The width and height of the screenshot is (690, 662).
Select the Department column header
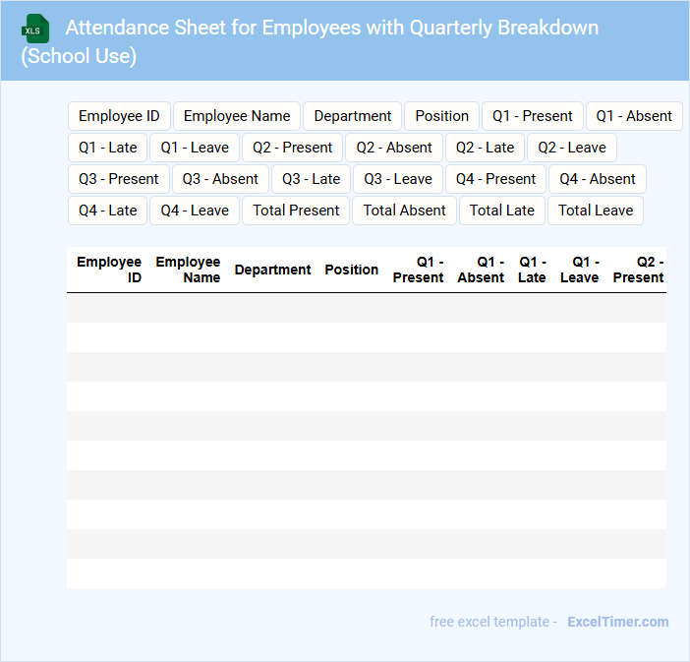click(x=272, y=270)
